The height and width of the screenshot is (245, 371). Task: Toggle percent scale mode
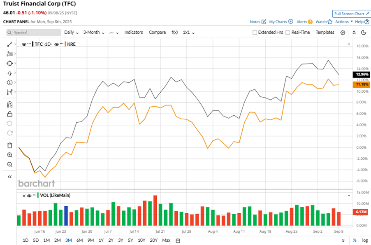[x=355, y=240]
